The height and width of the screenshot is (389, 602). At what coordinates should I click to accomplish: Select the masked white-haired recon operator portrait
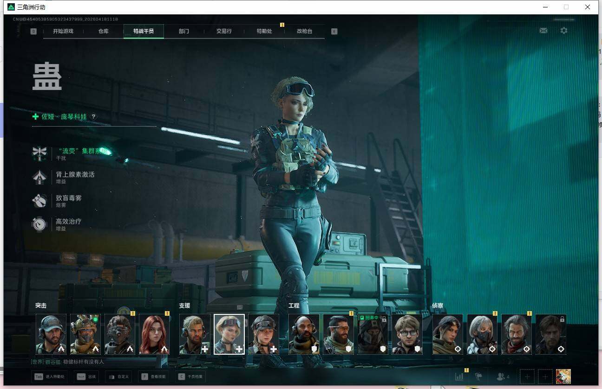coord(482,334)
